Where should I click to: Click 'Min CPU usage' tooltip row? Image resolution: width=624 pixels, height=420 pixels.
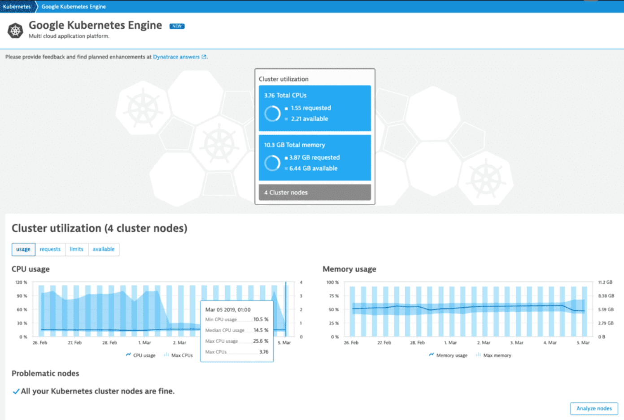[237, 319]
